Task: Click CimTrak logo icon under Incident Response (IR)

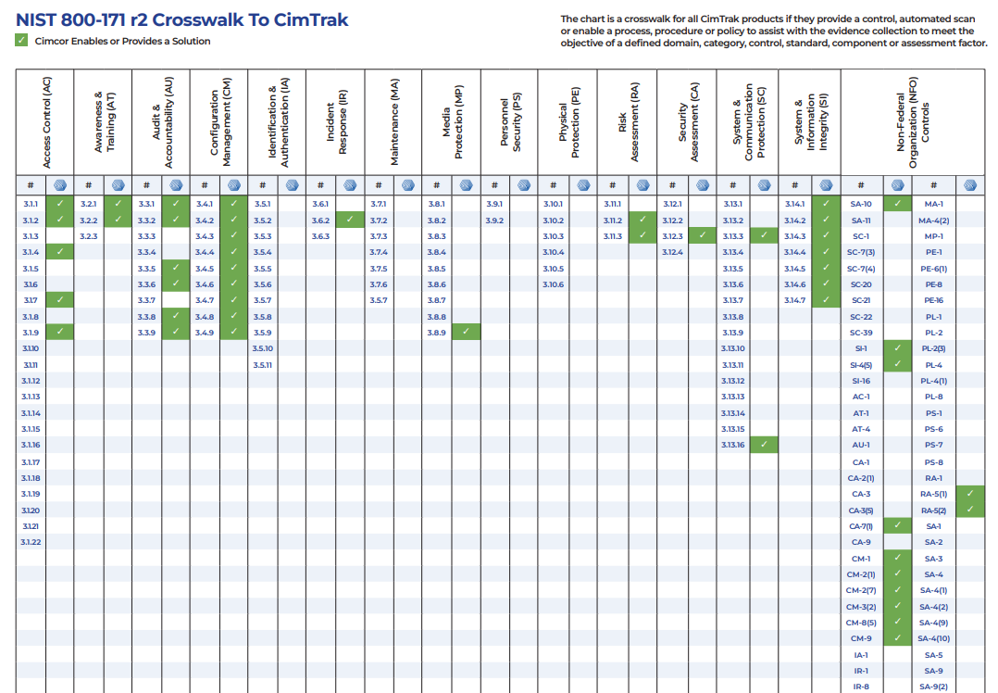Action: [350, 185]
